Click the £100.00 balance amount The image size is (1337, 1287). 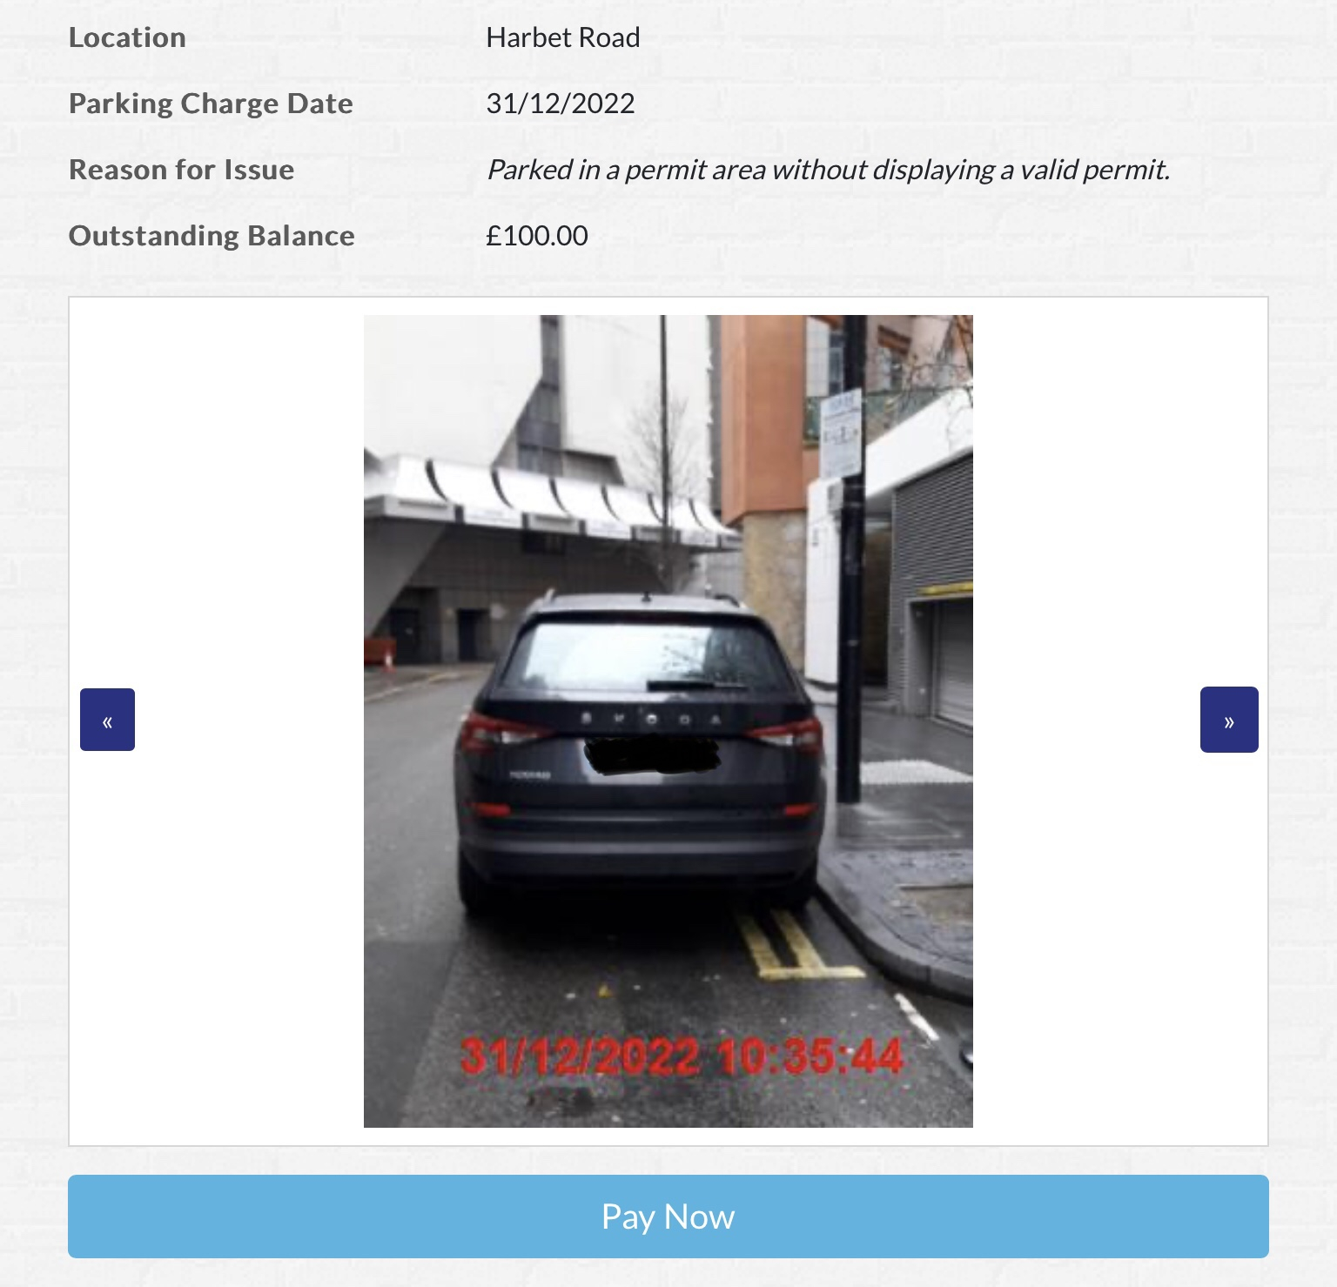coord(537,236)
